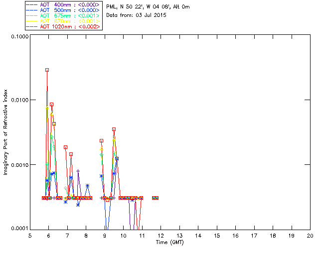Viewport: 319px width, 255px height.
Task: Click the 0.1000 y-axis label
Action: tap(19, 36)
